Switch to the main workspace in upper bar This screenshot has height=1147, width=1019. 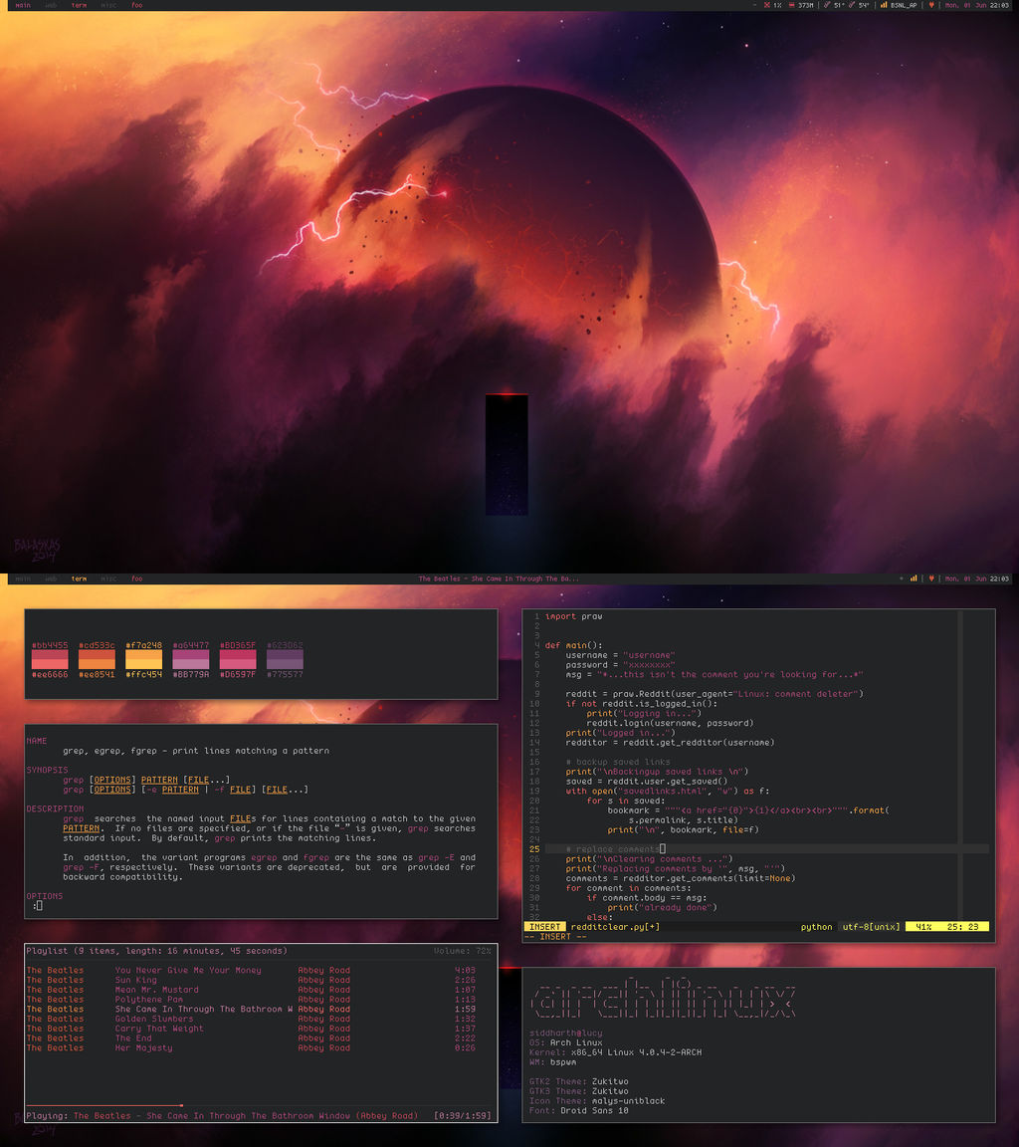coord(23,5)
